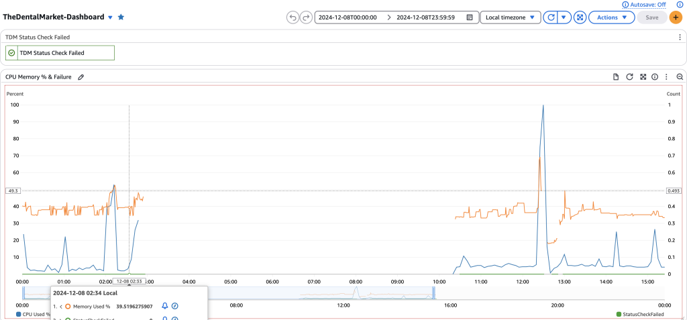Enter full screen mode for the dashboard
Viewport: 687px width, 320px height.
click(x=580, y=17)
